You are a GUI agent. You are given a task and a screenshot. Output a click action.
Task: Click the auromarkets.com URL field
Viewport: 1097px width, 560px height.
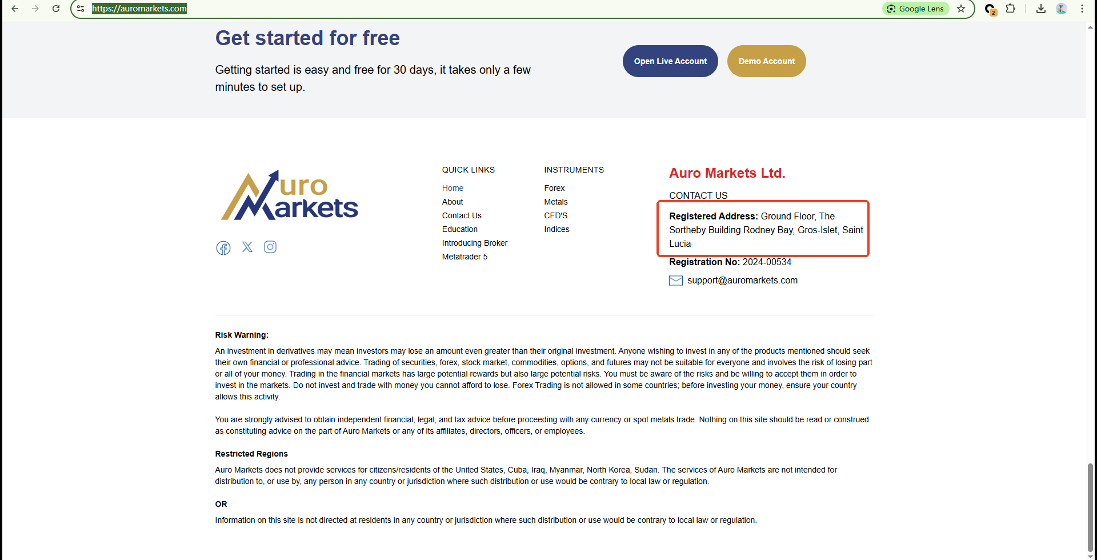coord(139,9)
